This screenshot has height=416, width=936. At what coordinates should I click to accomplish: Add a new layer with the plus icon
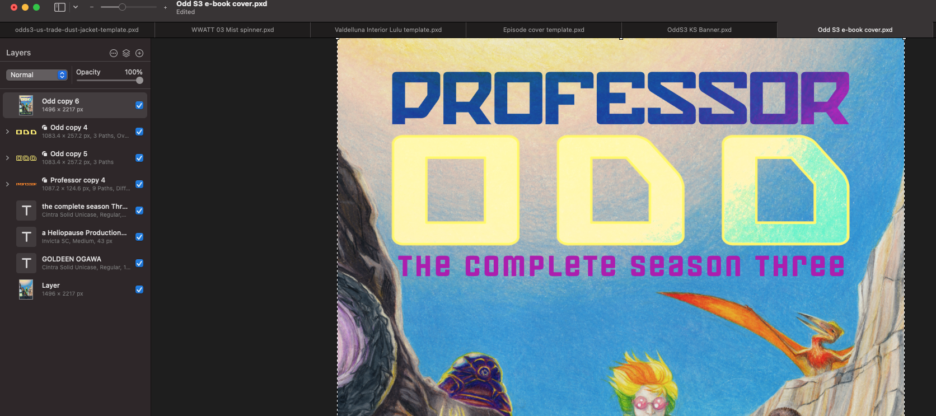139,53
